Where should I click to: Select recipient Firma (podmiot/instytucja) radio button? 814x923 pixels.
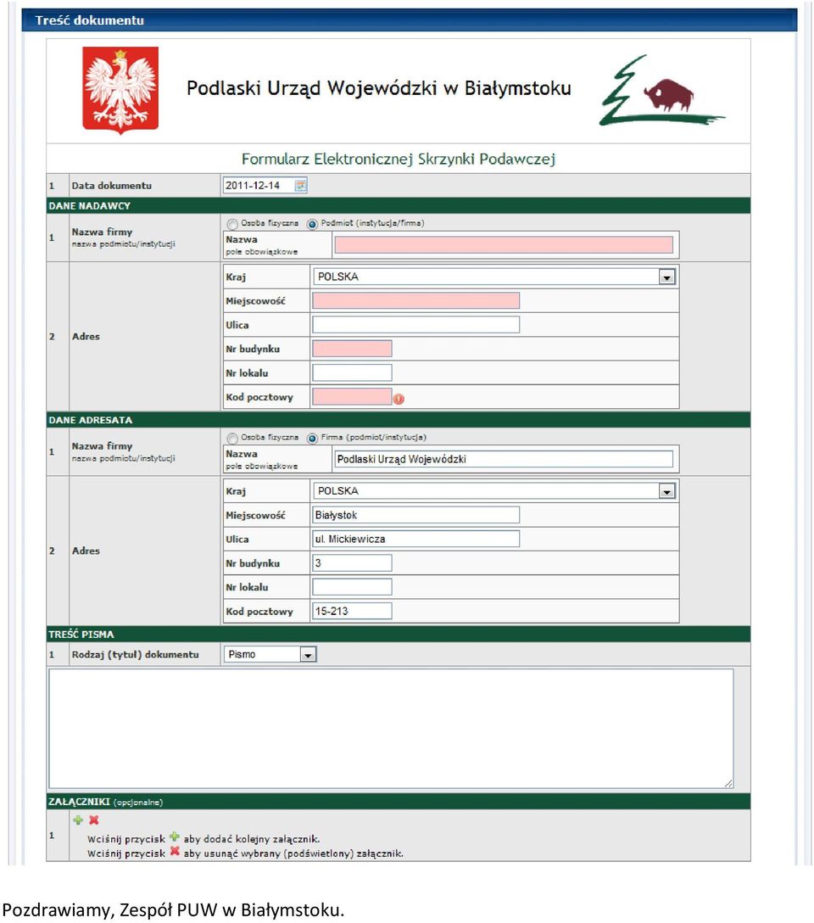pyautogui.click(x=312, y=438)
